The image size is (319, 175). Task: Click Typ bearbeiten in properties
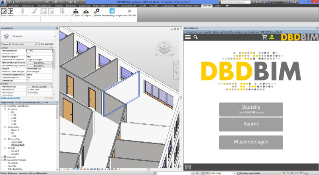coord(46,44)
